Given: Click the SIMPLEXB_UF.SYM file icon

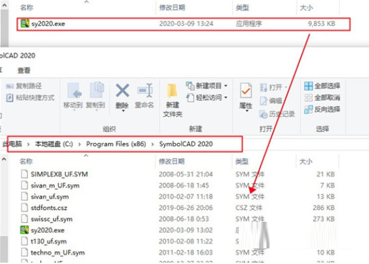Looking at the screenshot, I should 24,174.
